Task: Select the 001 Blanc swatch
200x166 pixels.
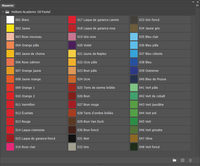Action: 10,20
